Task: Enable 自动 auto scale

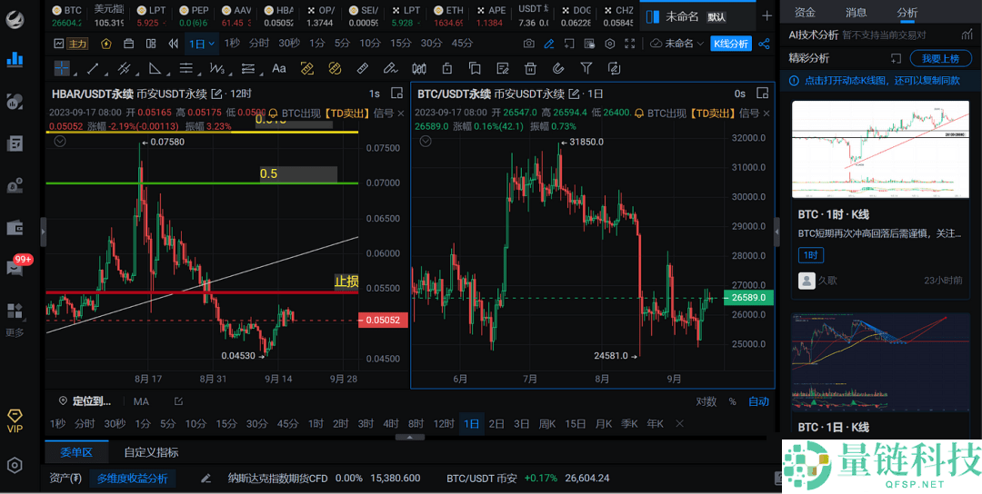Action: pyautogui.click(x=758, y=401)
